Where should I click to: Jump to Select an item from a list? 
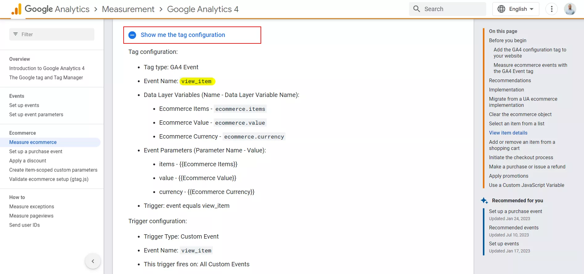[x=516, y=123]
